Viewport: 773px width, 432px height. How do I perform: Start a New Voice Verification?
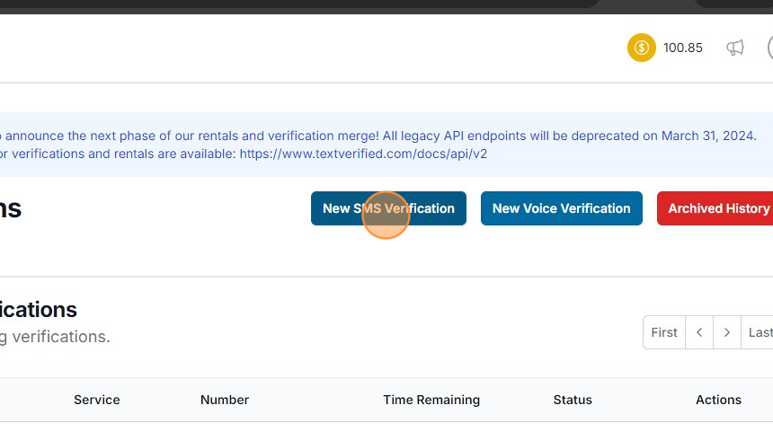click(562, 208)
